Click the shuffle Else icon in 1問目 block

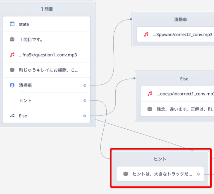pyautogui.click(x=12, y=116)
